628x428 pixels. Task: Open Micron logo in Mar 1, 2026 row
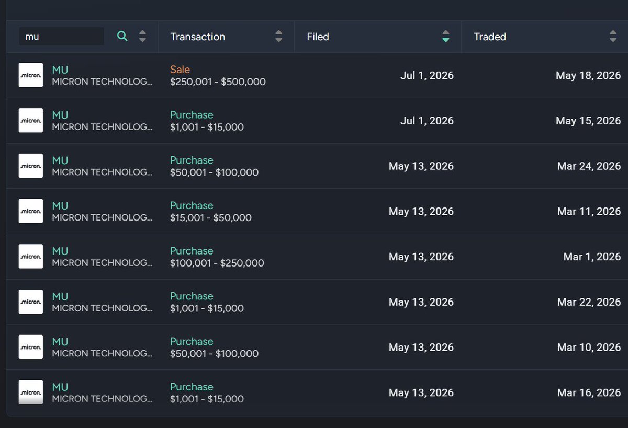pyautogui.click(x=31, y=257)
